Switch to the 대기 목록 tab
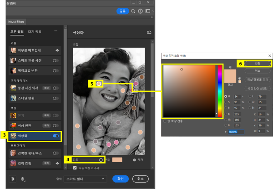273x189 pixels. [35, 32]
